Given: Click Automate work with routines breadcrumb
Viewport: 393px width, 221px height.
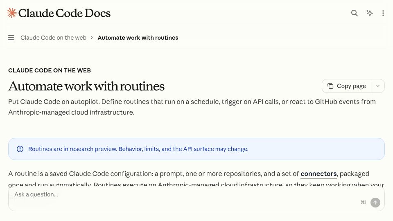Looking at the screenshot, I should (x=138, y=38).
